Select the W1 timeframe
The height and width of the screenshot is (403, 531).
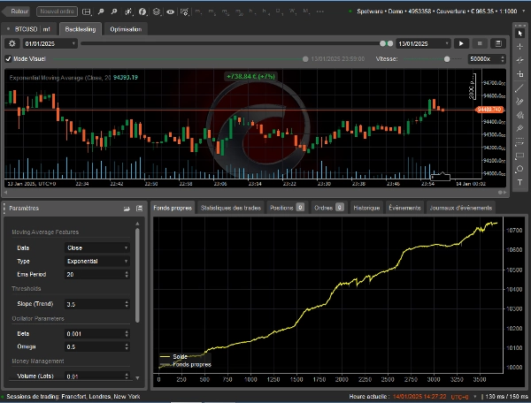click(292, 11)
